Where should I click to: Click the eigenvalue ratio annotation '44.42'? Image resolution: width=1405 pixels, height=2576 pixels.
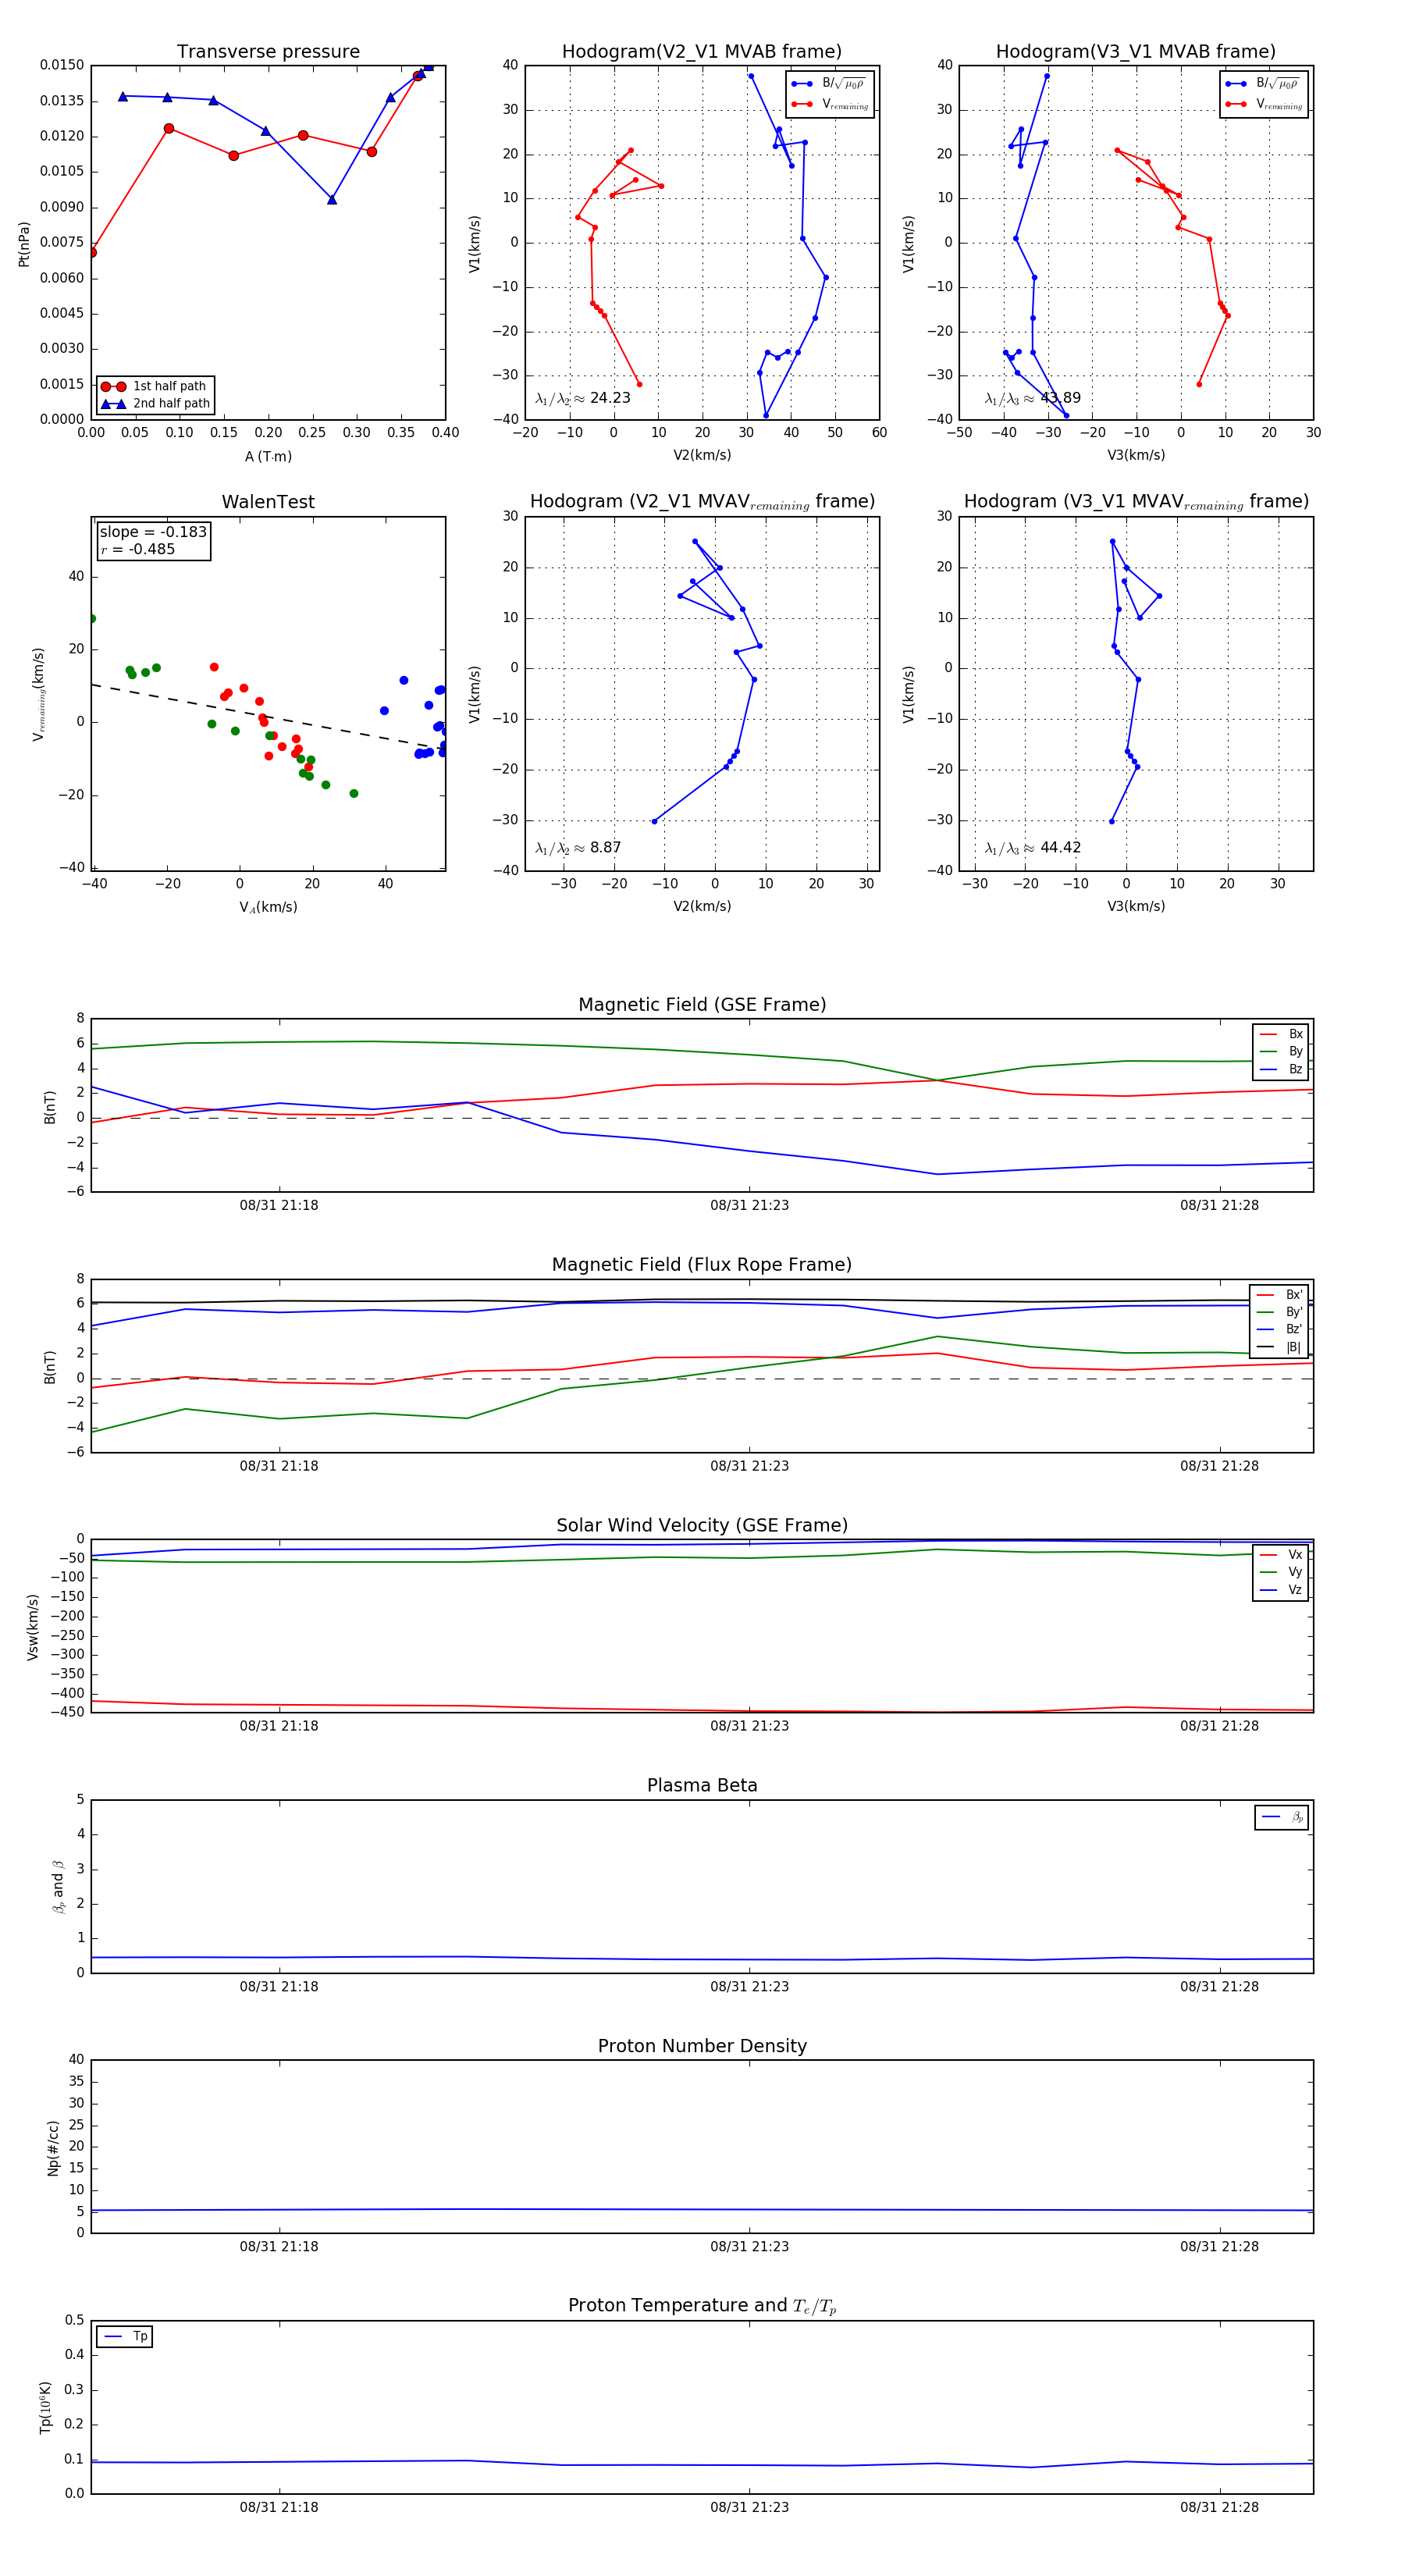(x=1033, y=848)
